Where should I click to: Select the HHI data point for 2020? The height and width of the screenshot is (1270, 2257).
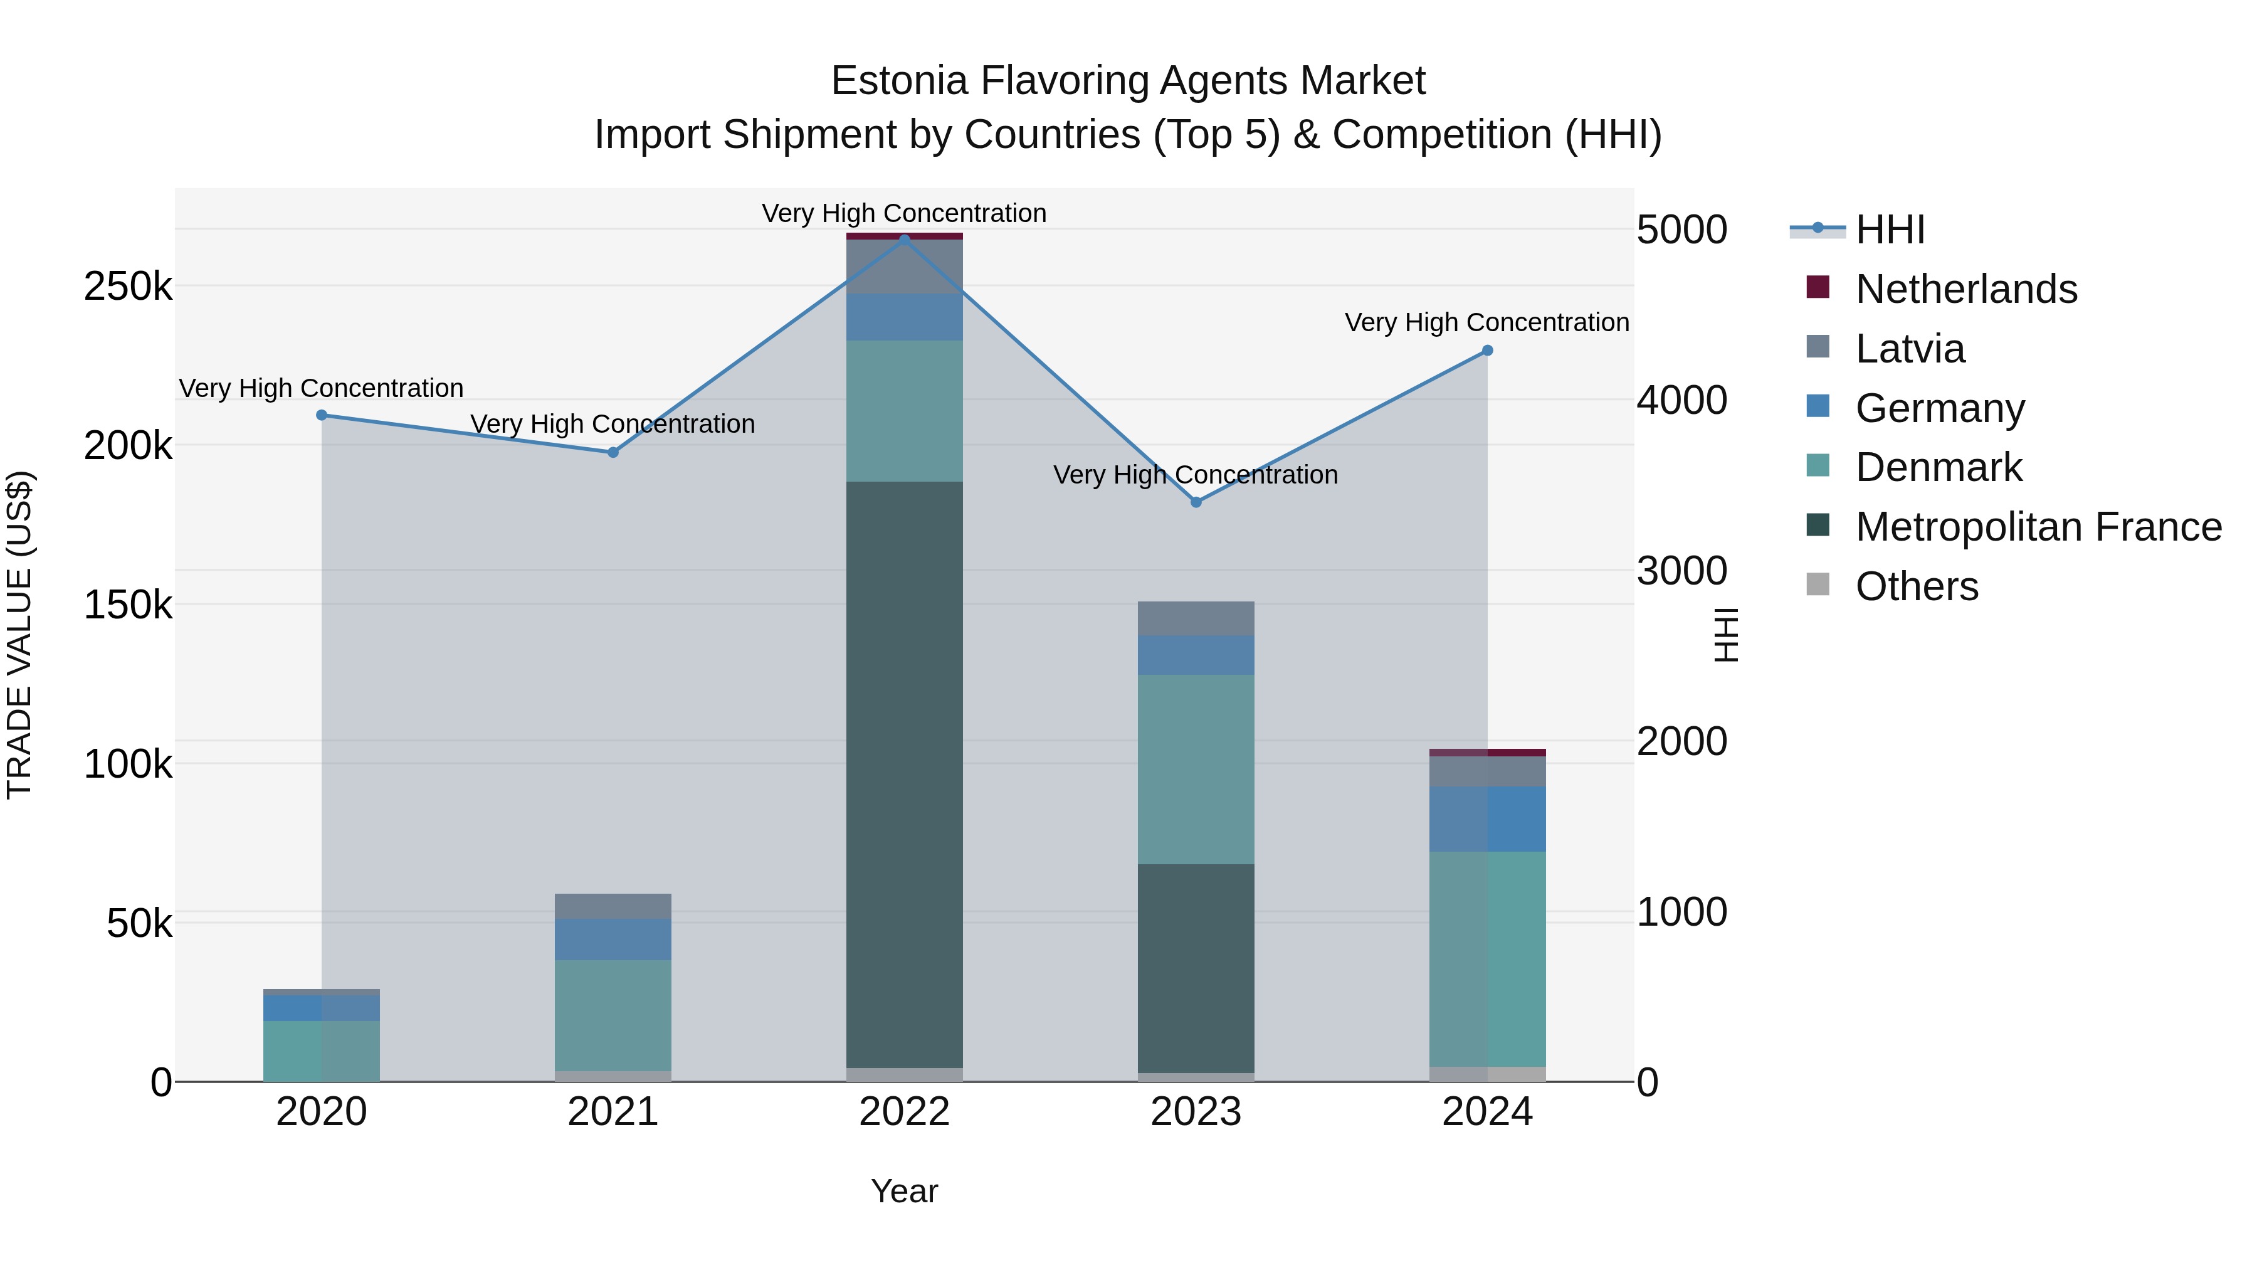pyautogui.click(x=322, y=415)
